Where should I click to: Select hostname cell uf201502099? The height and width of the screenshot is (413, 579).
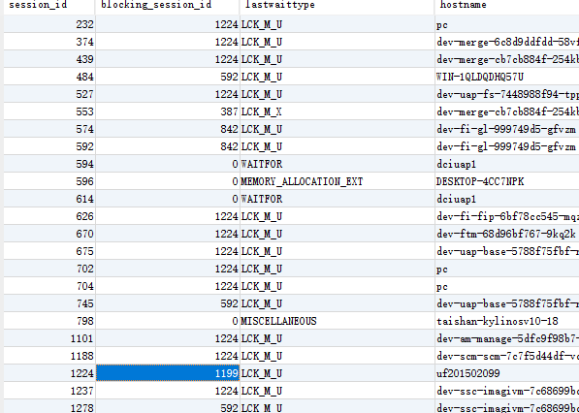coord(507,373)
